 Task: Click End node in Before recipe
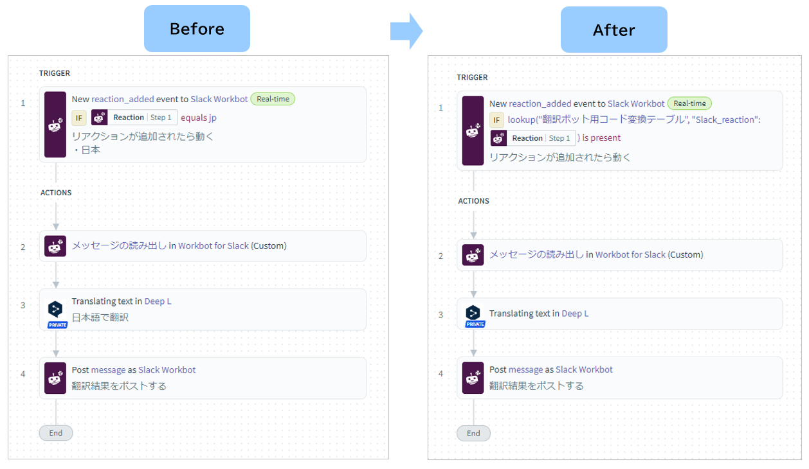tap(56, 433)
